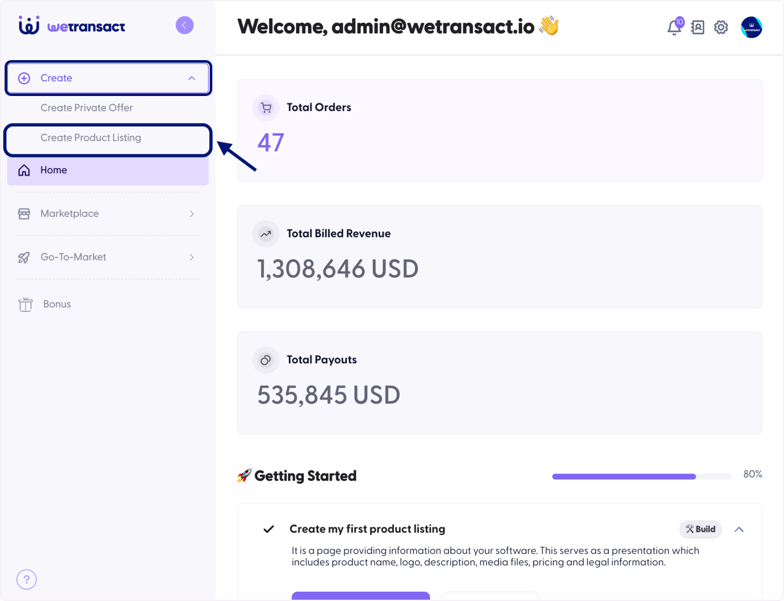784x601 pixels.
Task: Click the Total Orders title
Action: 319,108
